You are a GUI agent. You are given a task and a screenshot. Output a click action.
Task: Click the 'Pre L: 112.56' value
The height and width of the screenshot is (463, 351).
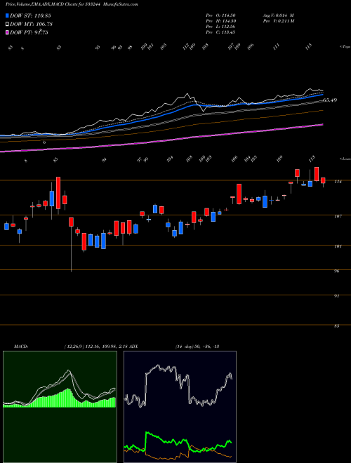220,27
